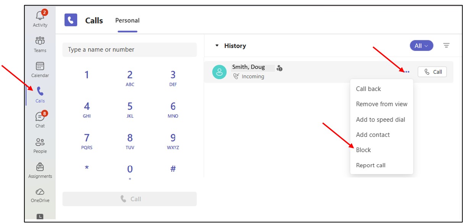Click the purple Calls phone app icon
465x224 pixels.
click(x=71, y=20)
